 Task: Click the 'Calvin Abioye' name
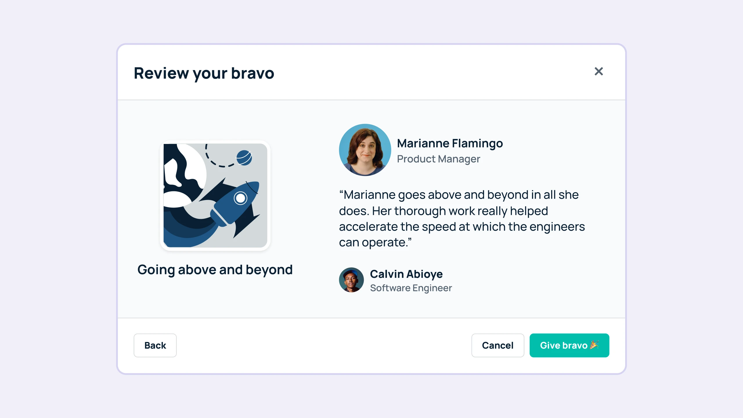pyautogui.click(x=406, y=274)
